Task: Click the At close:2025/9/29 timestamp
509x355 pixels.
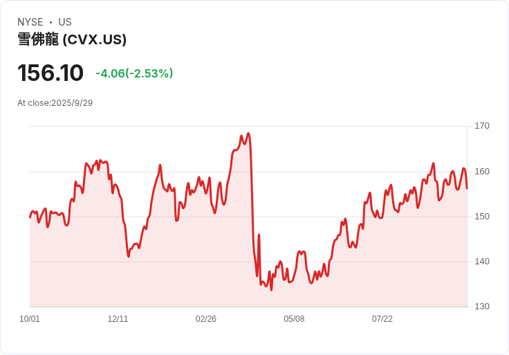Action: 55,103
